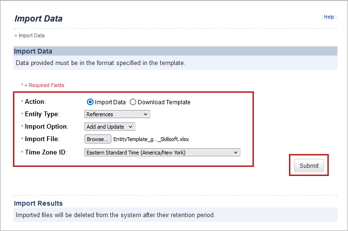Click the Import Results section heading
348x231 pixels.
point(38,203)
